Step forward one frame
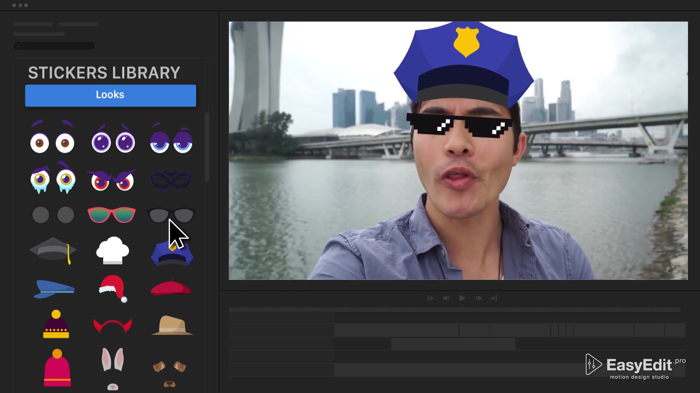 [479, 298]
